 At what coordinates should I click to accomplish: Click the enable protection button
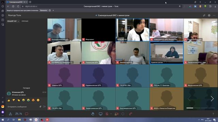[x=44, y=11]
